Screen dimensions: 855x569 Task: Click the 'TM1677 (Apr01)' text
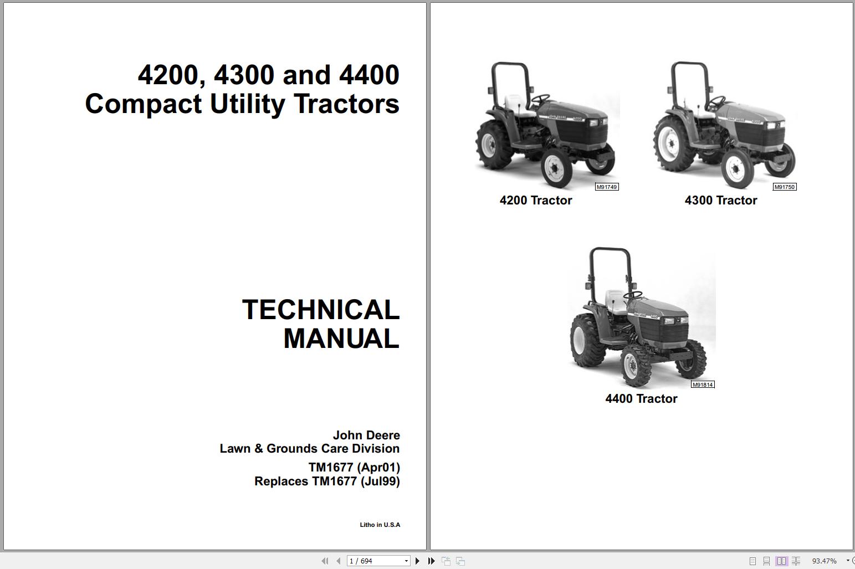click(x=354, y=467)
